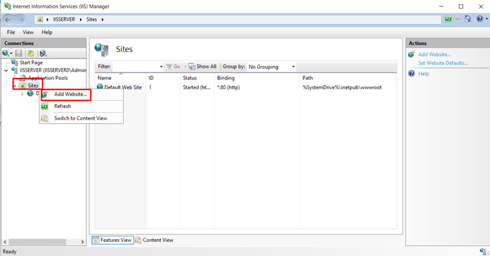Click the create new connection globe icon
490x256 pixels.
pos(6,53)
